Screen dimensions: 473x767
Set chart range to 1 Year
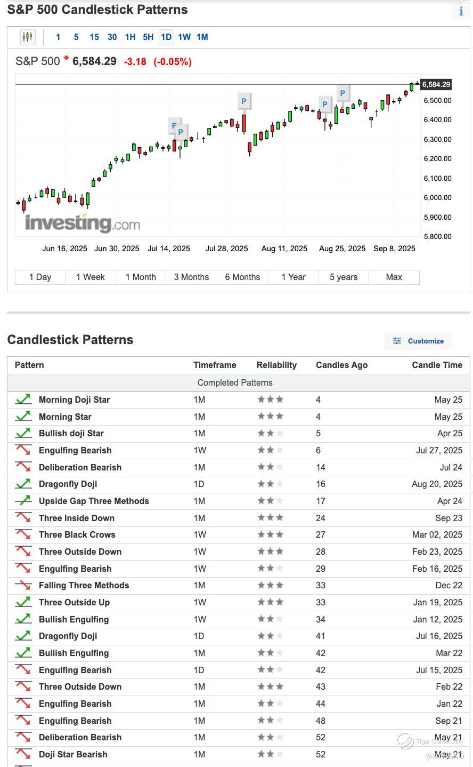[x=293, y=277]
